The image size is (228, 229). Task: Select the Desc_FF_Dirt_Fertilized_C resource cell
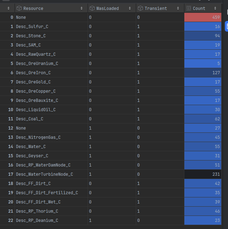[x=51, y=193]
